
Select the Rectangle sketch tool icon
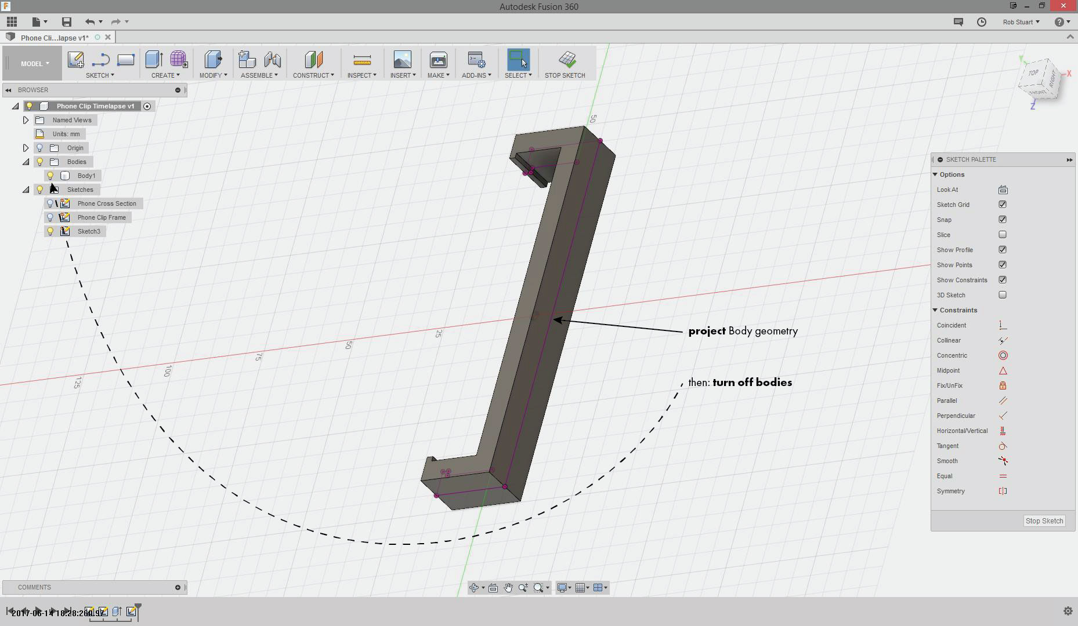[x=125, y=60]
